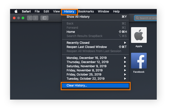Image resolution: width=169 pixels, height=111 pixels.
Task: Expand the Recently Closed submenu
Action: tap(95, 43)
